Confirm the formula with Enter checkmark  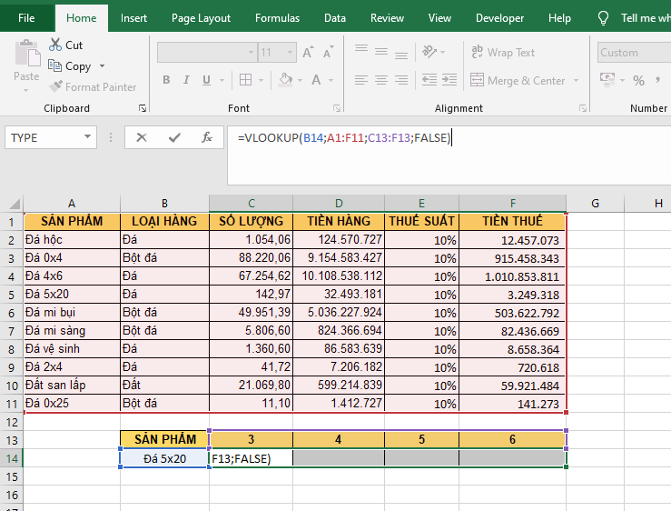click(174, 137)
